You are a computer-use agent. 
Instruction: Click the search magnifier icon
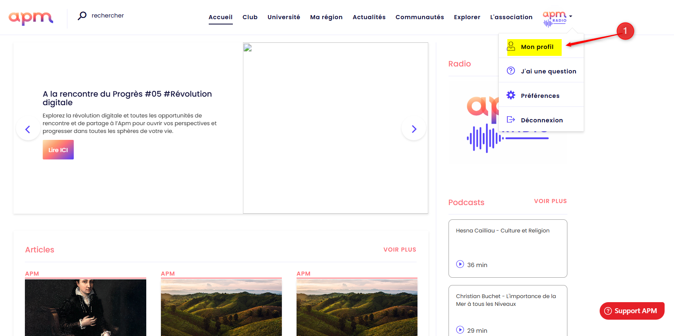(82, 15)
